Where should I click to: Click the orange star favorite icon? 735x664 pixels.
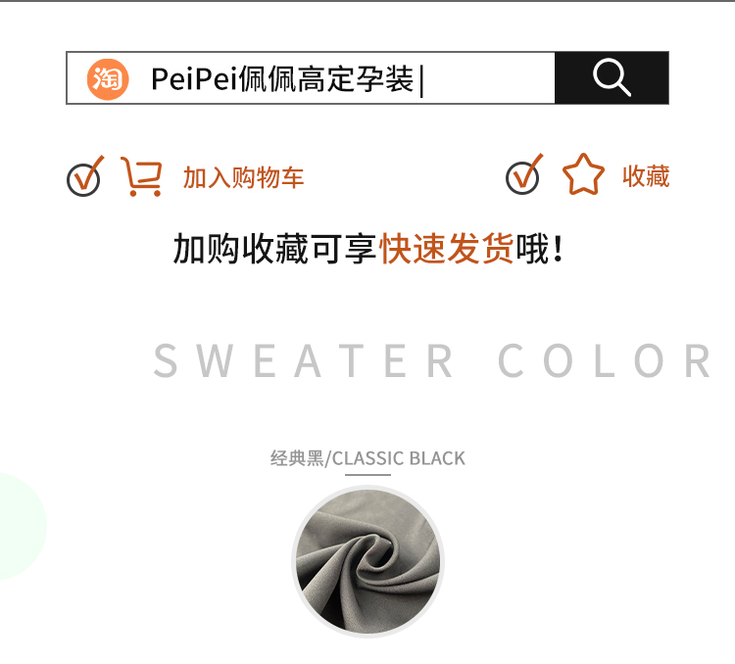(583, 174)
